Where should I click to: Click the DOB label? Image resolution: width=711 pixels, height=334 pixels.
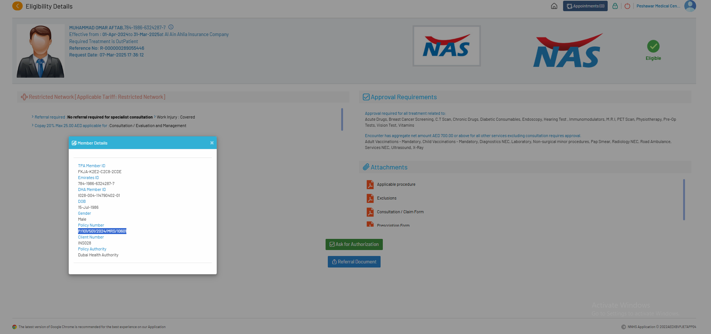point(82,201)
